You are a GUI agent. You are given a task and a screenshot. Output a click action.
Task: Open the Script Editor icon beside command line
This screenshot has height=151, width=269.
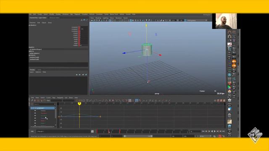(92, 131)
